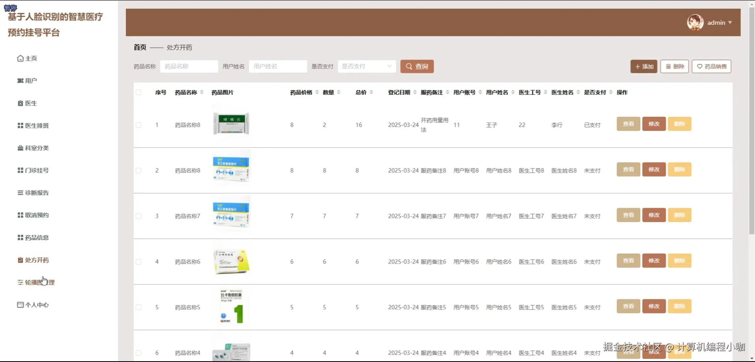Check the checkbox for row 3
The width and height of the screenshot is (755, 362).
[138, 216]
